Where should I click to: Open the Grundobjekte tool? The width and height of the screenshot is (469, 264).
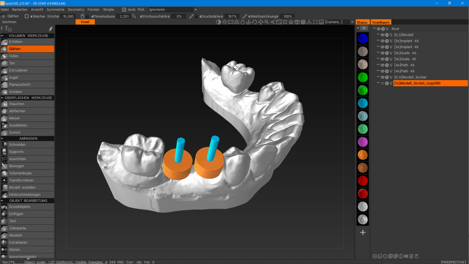point(27,207)
